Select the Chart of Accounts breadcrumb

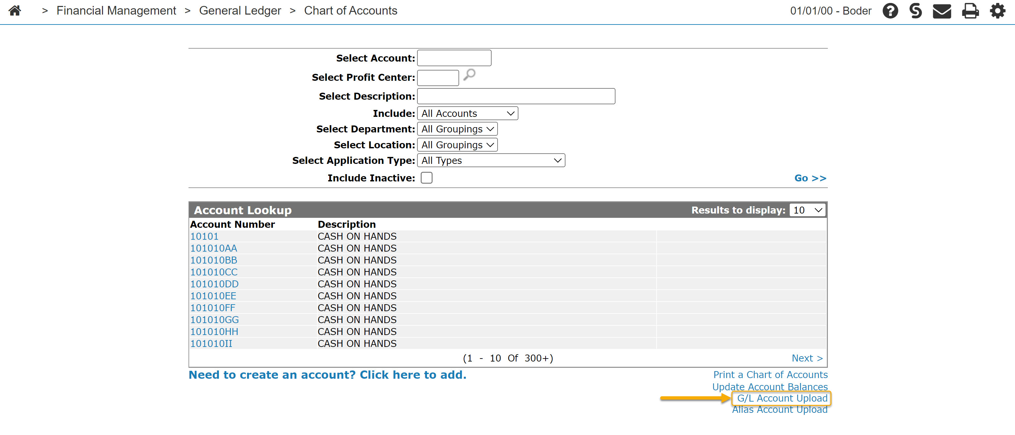pyautogui.click(x=350, y=11)
